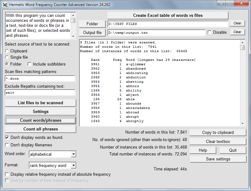Clear the output file path field

(x=237, y=32)
